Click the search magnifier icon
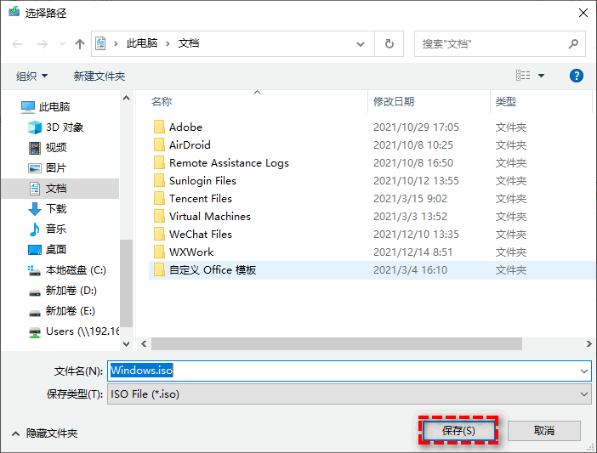 coord(573,43)
